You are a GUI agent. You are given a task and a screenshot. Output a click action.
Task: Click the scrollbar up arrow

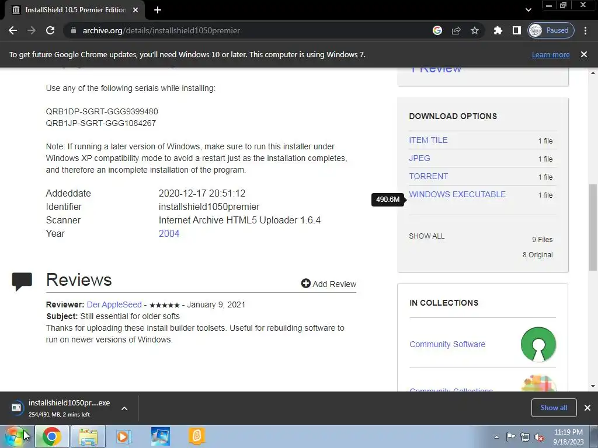tap(593, 72)
